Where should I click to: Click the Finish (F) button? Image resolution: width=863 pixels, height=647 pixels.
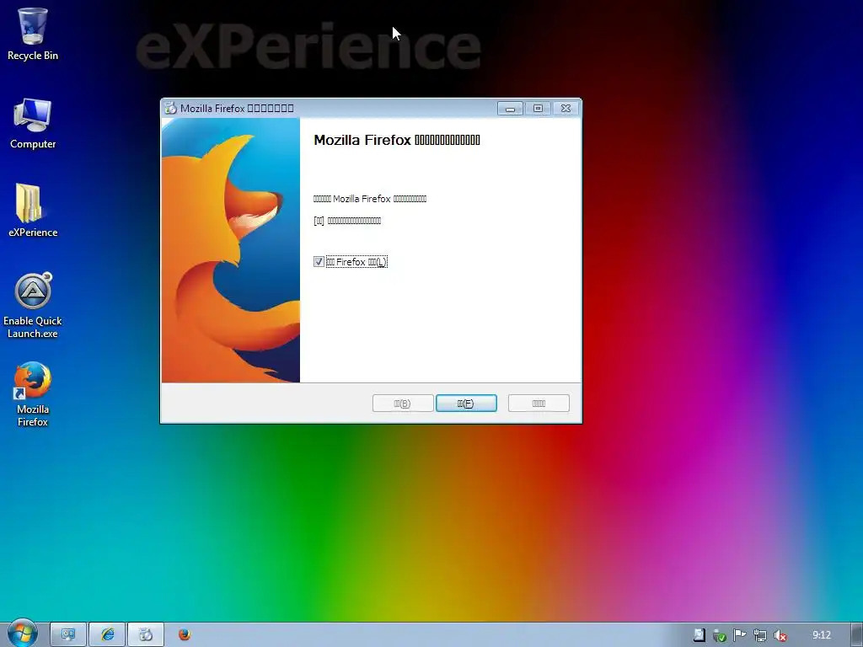pos(466,404)
